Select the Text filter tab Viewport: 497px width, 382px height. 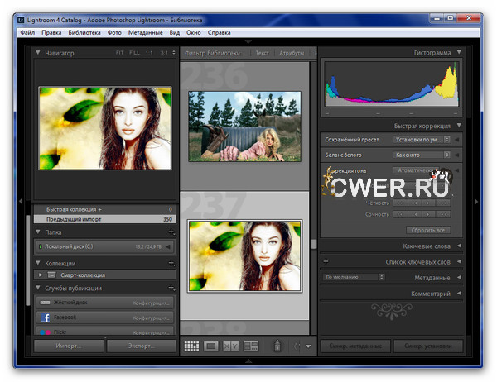(x=262, y=53)
